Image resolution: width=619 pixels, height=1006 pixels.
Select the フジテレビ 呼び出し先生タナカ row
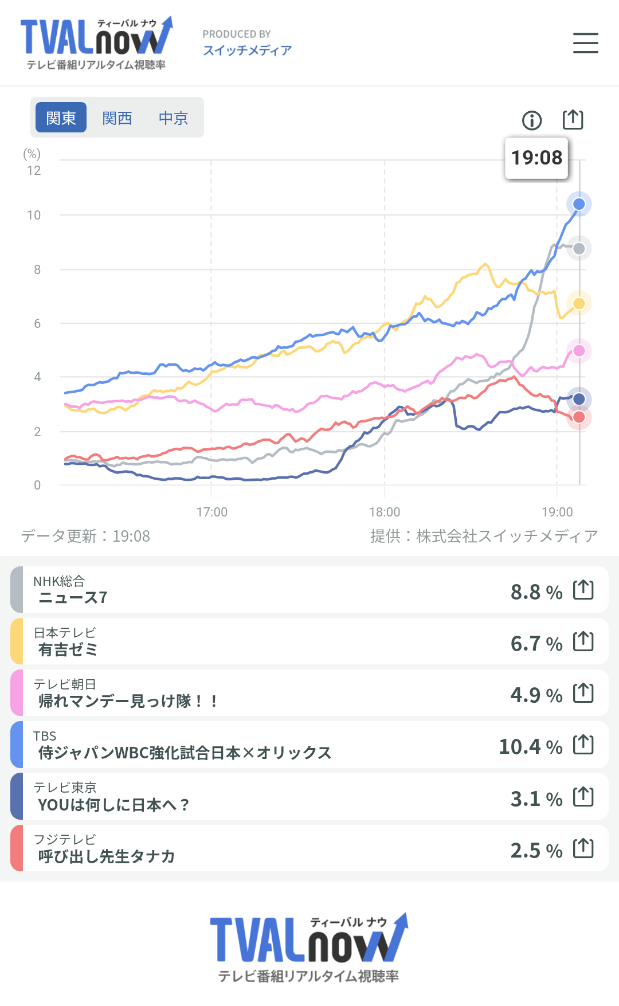tap(258, 848)
